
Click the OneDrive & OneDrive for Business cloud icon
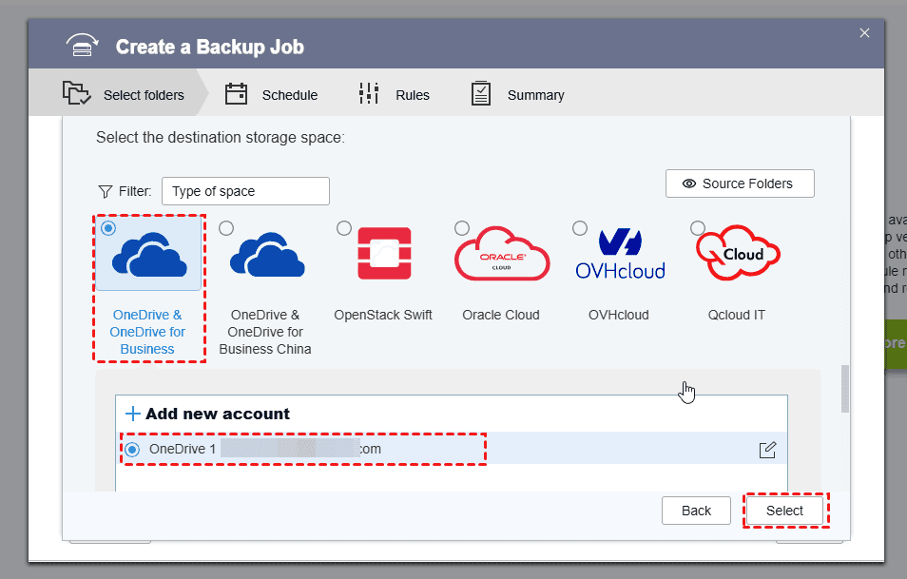click(149, 255)
